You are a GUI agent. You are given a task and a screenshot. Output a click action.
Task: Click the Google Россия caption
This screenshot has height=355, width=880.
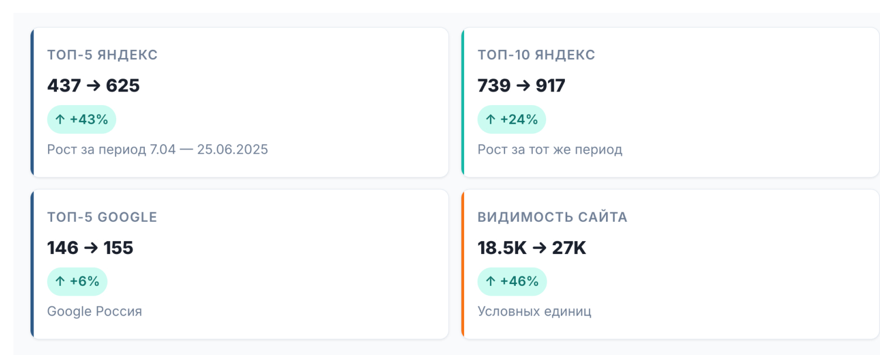(x=94, y=311)
